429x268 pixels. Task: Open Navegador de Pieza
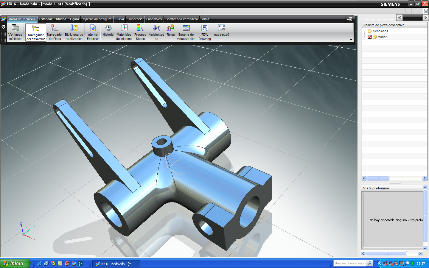point(55,32)
